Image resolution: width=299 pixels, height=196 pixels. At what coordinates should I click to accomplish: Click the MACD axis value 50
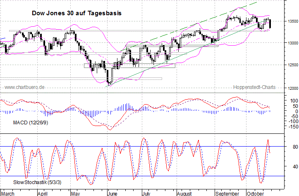[295, 106]
